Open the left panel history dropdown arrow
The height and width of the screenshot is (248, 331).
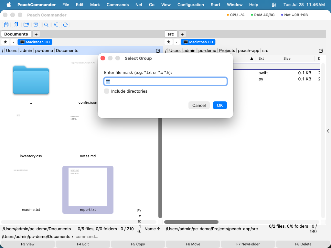tap(13, 42)
